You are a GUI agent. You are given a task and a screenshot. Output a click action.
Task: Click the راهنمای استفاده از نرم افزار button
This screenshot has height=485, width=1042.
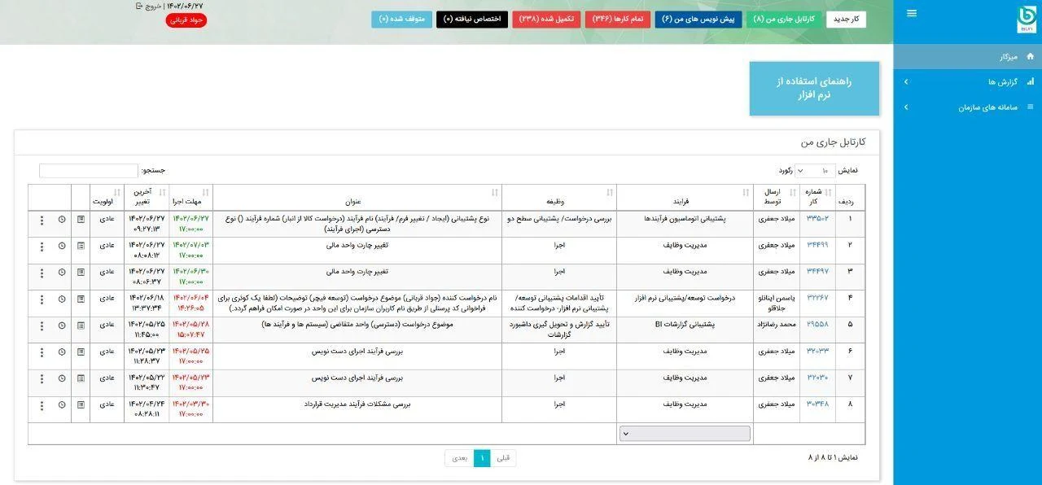[x=814, y=89]
